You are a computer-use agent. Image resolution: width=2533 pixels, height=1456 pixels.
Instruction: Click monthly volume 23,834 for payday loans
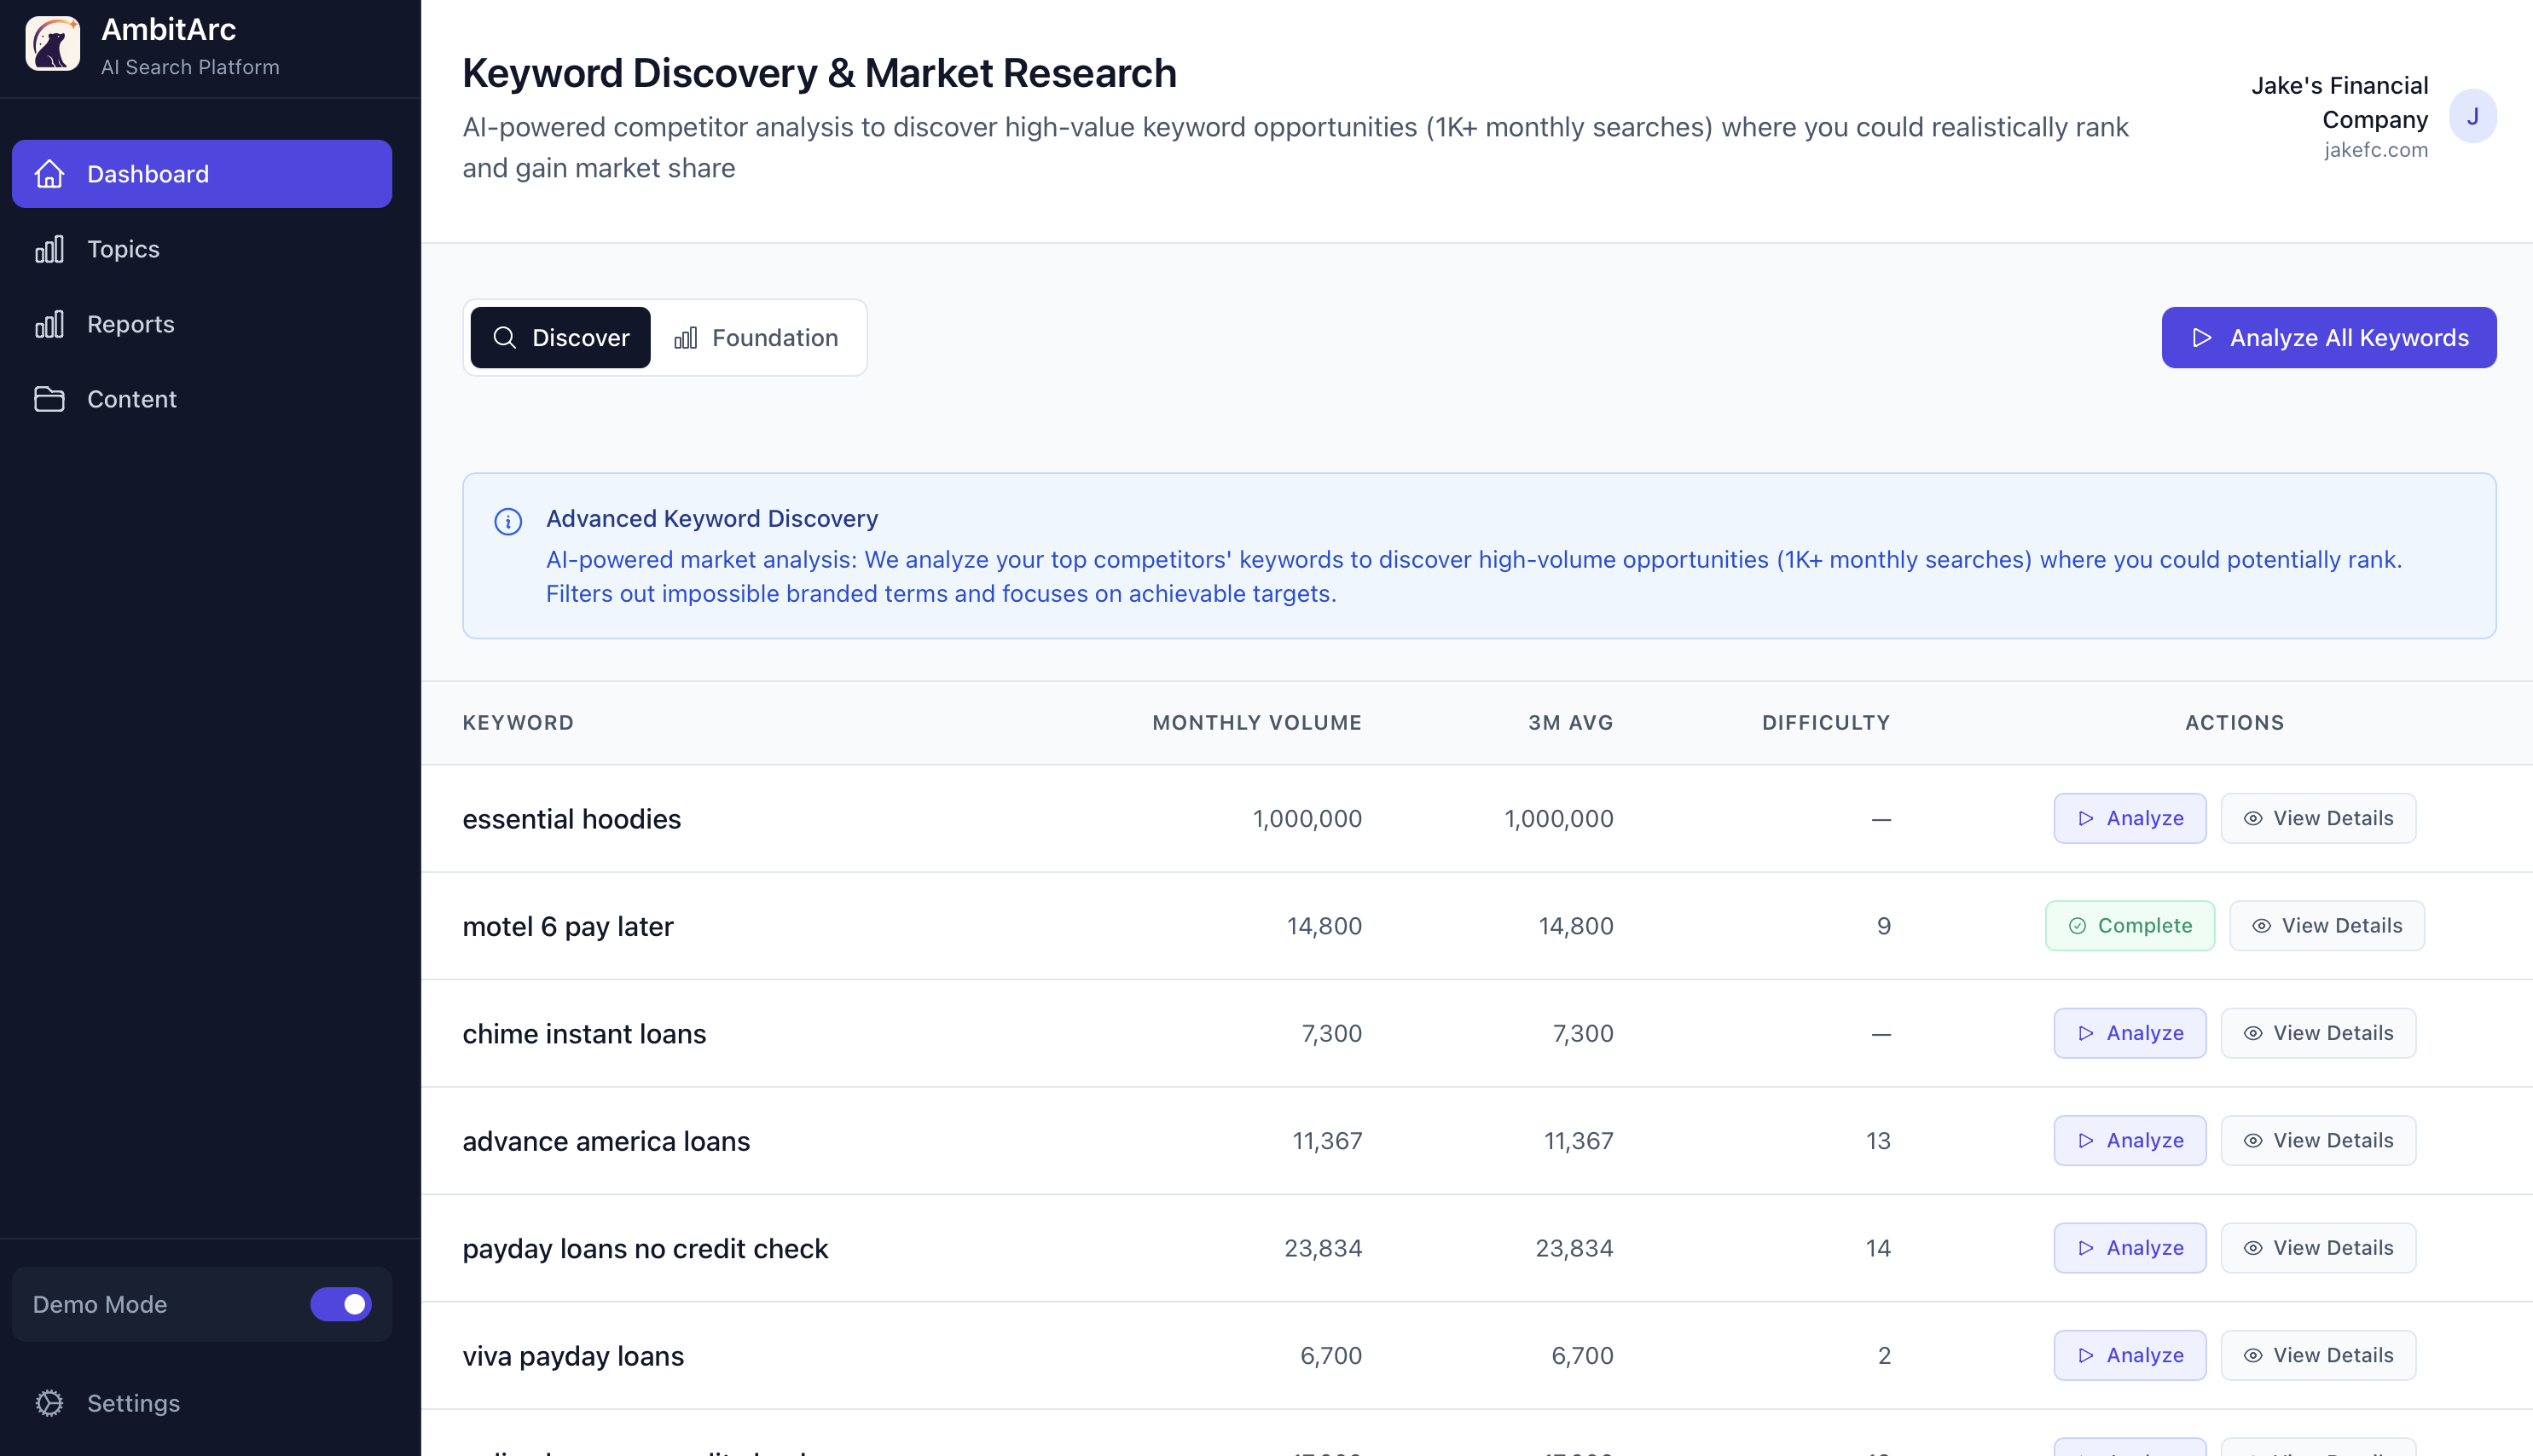pyautogui.click(x=1323, y=1248)
